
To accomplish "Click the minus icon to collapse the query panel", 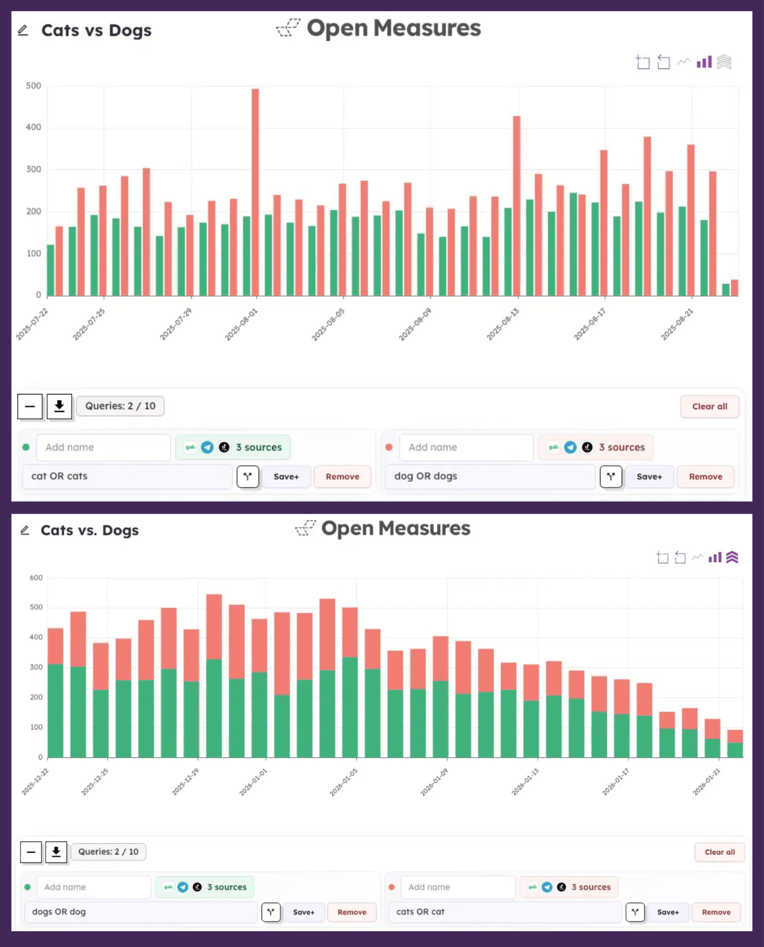I will [30, 406].
